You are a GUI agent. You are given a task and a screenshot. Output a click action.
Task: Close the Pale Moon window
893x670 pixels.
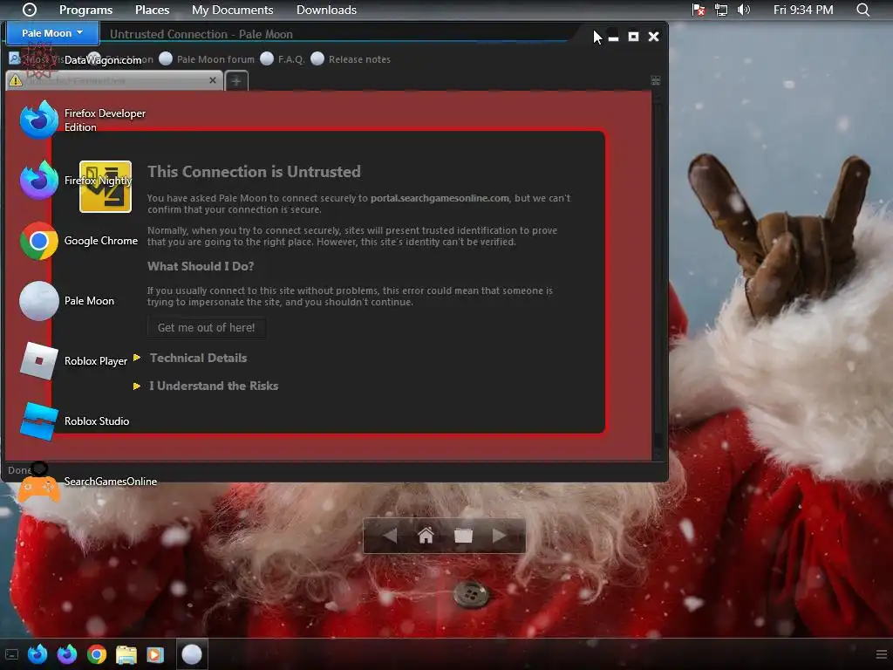(x=654, y=37)
